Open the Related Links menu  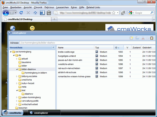pyautogui.click(x=93, y=8)
